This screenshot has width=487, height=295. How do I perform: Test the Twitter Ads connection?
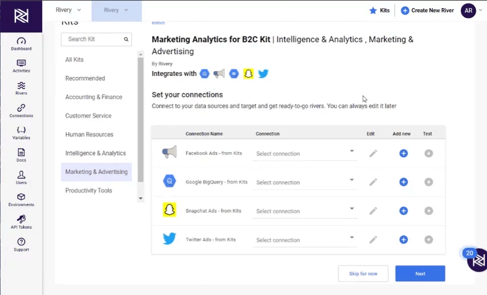(429, 240)
